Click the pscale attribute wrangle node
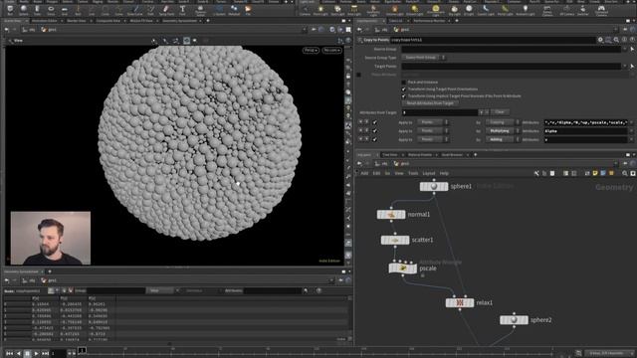 [x=402, y=268]
